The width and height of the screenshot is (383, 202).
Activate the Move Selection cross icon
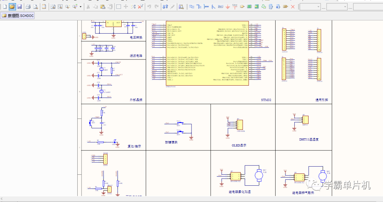click(126, 7)
